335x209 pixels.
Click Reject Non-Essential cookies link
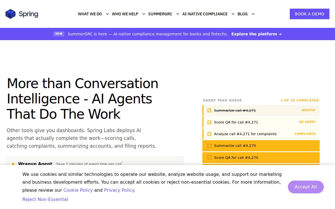coord(45,199)
